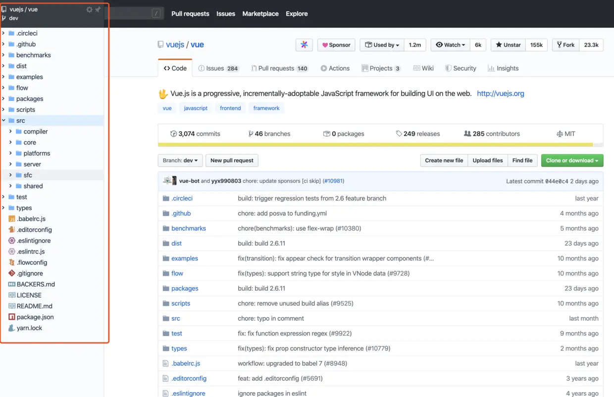Click the .editorconfig icon in sidebar tree
Image resolution: width=614 pixels, height=397 pixels.
point(12,230)
